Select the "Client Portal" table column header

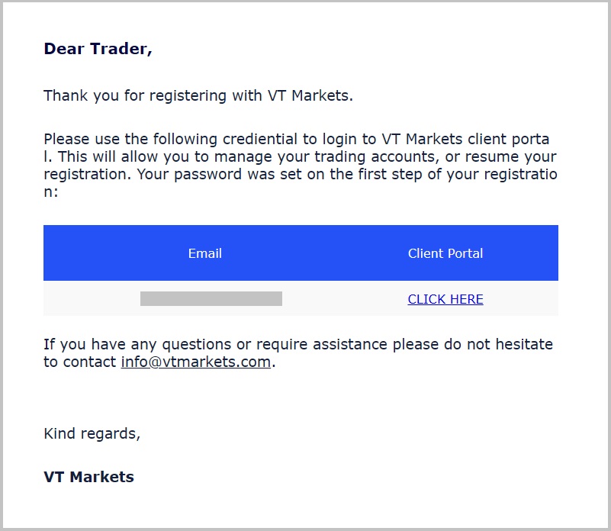pos(445,253)
